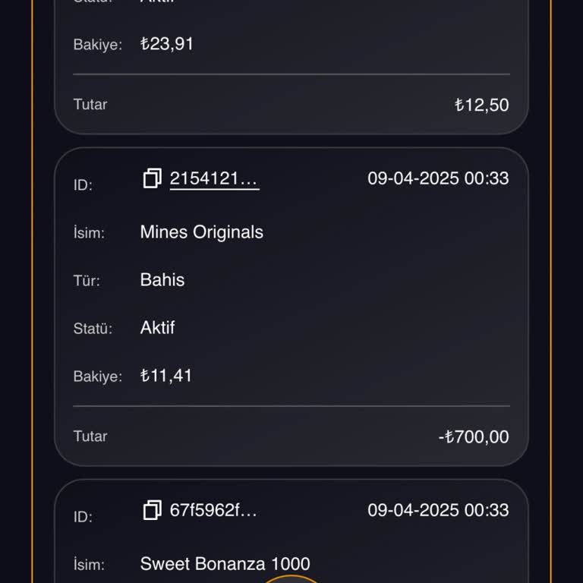Copy the Mines Originals transaction ID
The image size is (583, 583).
pos(152,179)
